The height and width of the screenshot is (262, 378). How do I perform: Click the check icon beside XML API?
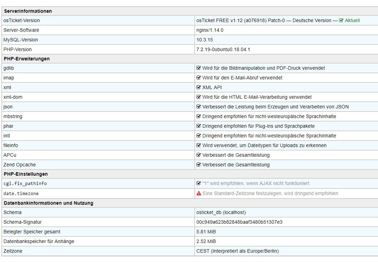click(x=198, y=87)
